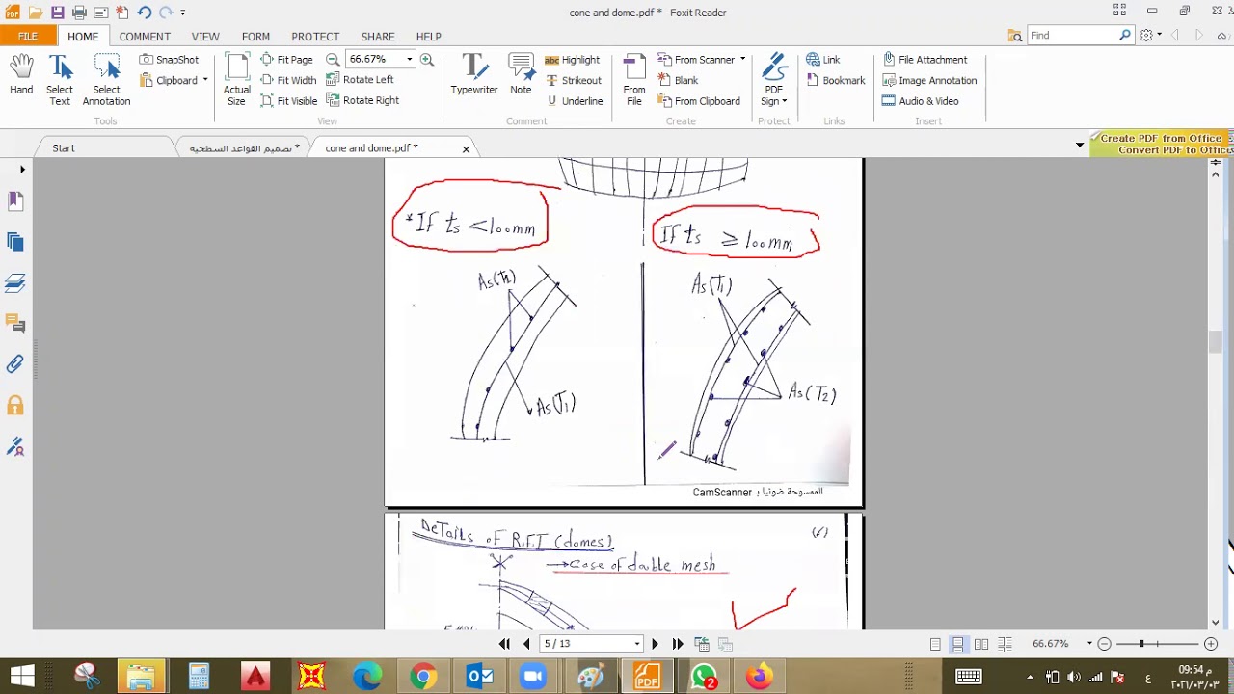Viewport: 1234px width, 694px height.
Task: Click the status bar zoom in plus
Action: (x=1211, y=644)
